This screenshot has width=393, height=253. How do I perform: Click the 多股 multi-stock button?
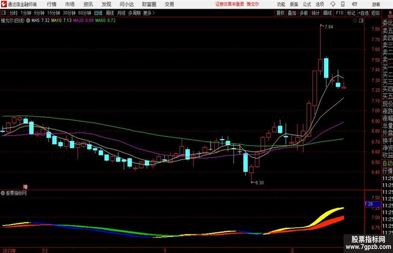304,13
